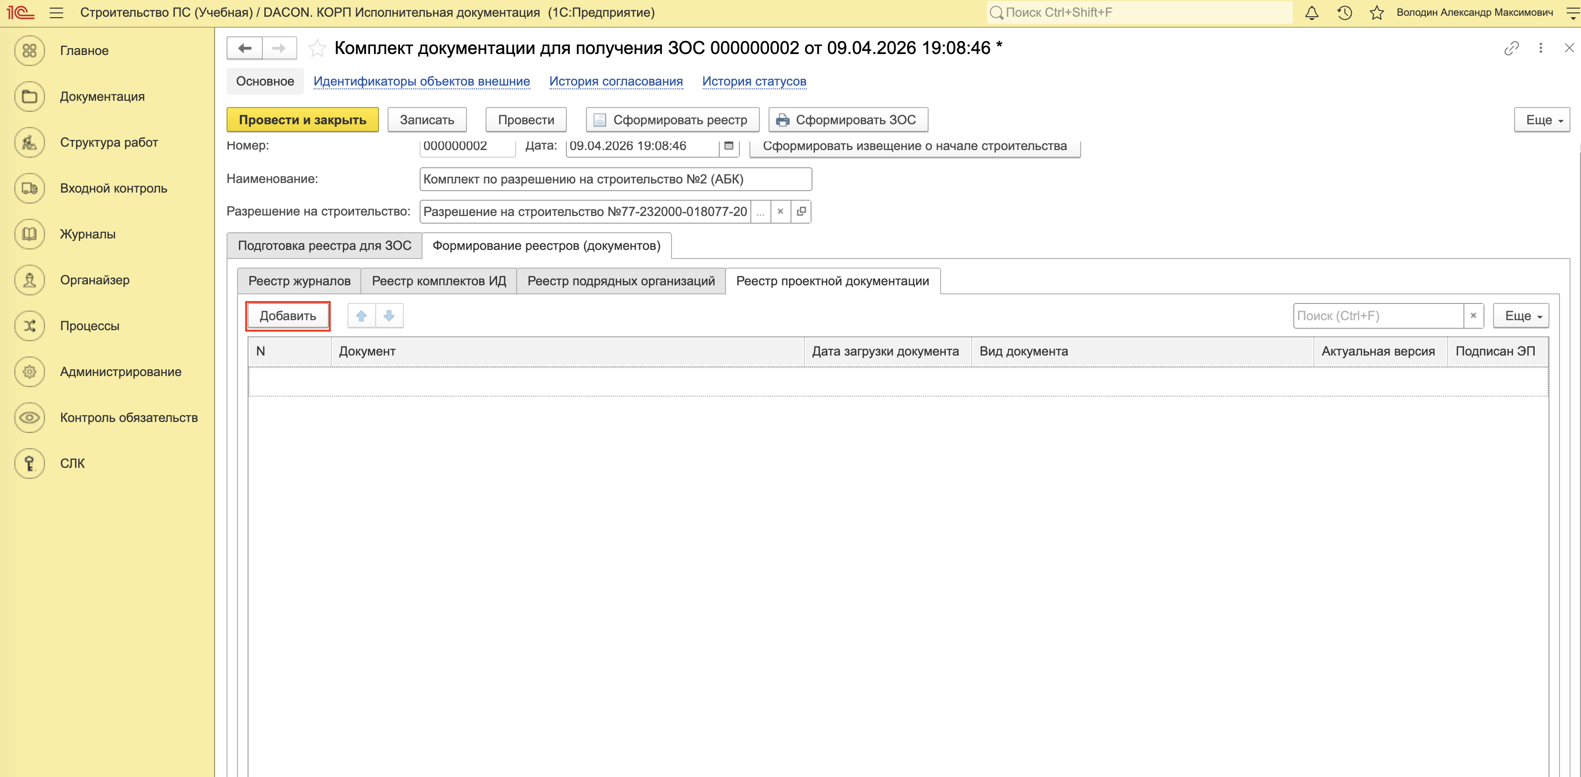Open История согласования link
Image resolution: width=1581 pixels, height=777 pixels.
click(x=616, y=81)
